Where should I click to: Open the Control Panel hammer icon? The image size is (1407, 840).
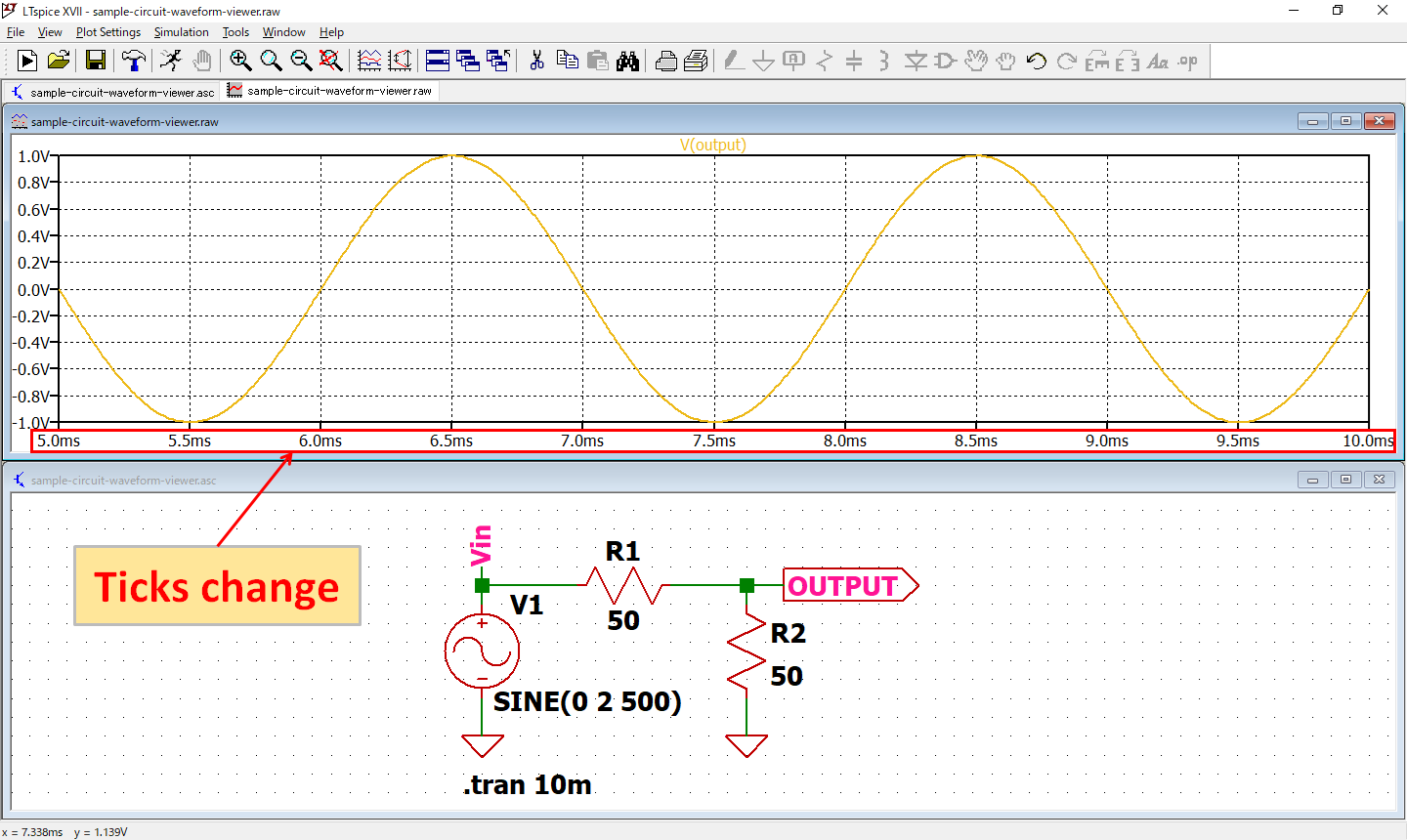click(133, 61)
